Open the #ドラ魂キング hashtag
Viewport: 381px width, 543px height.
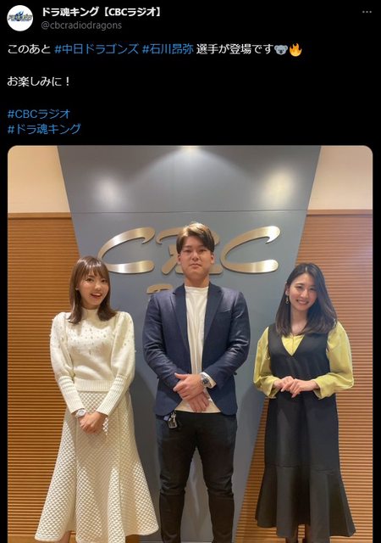44,129
